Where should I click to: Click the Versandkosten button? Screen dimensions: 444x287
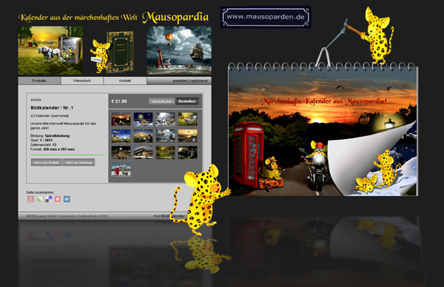click(x=161, y=101)
